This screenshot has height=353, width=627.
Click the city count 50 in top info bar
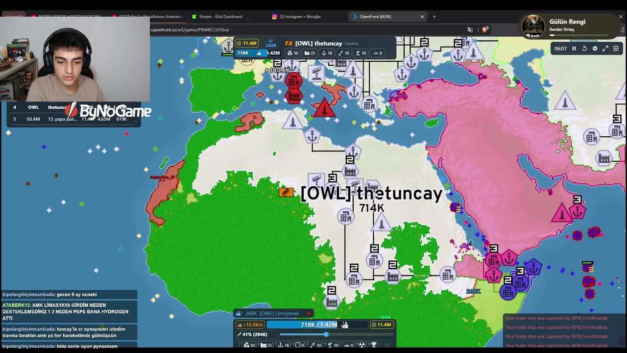(x=293, y=53)
